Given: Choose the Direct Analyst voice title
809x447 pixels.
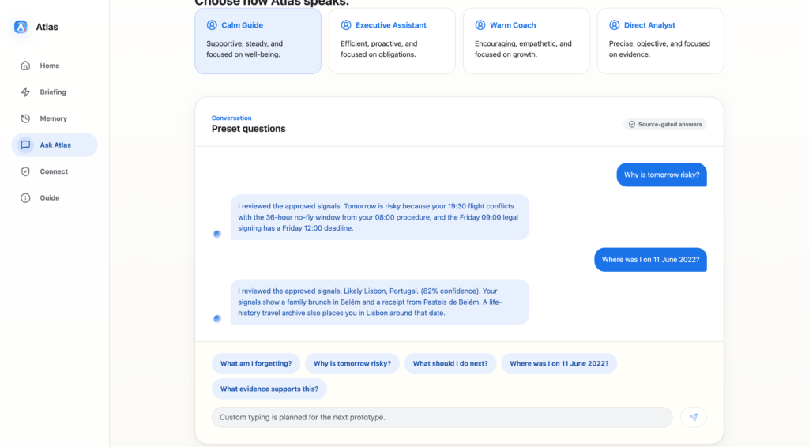Looking at the screenshot, I should (649, 24).
